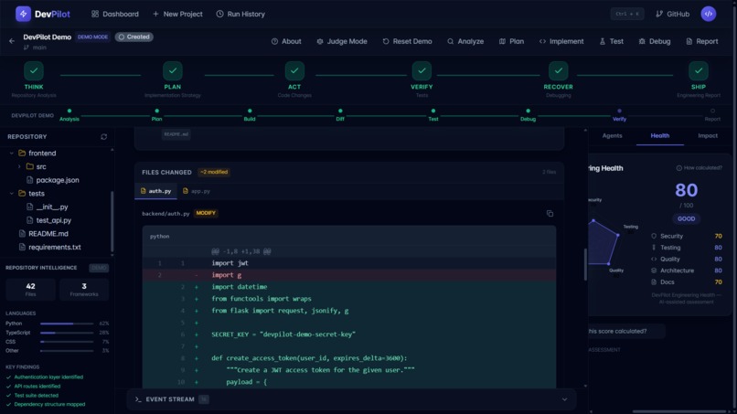Open the Report action in toolbar

coord(702,41)
